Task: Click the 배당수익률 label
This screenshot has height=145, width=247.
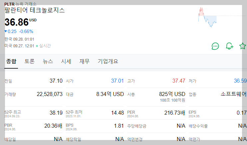Action: pos(198,126)
